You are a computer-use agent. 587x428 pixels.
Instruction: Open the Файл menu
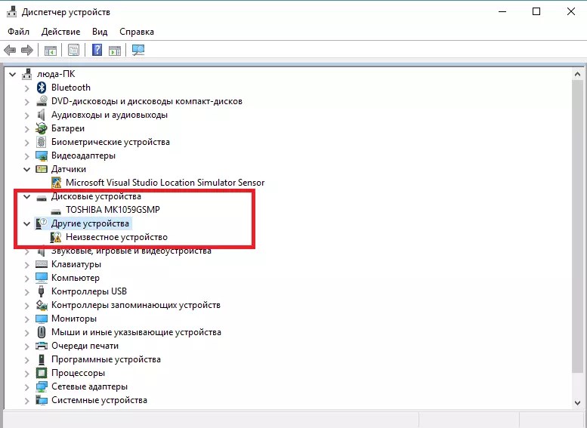point(18,32)
